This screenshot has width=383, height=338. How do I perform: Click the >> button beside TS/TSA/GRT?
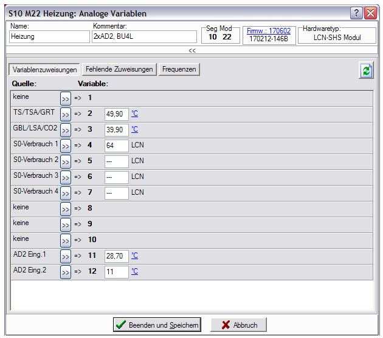click(x=66, y=114)
